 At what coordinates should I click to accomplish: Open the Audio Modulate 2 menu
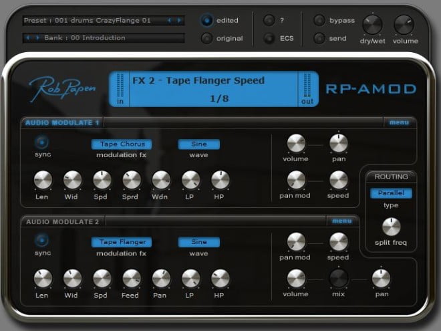(342, 221)
